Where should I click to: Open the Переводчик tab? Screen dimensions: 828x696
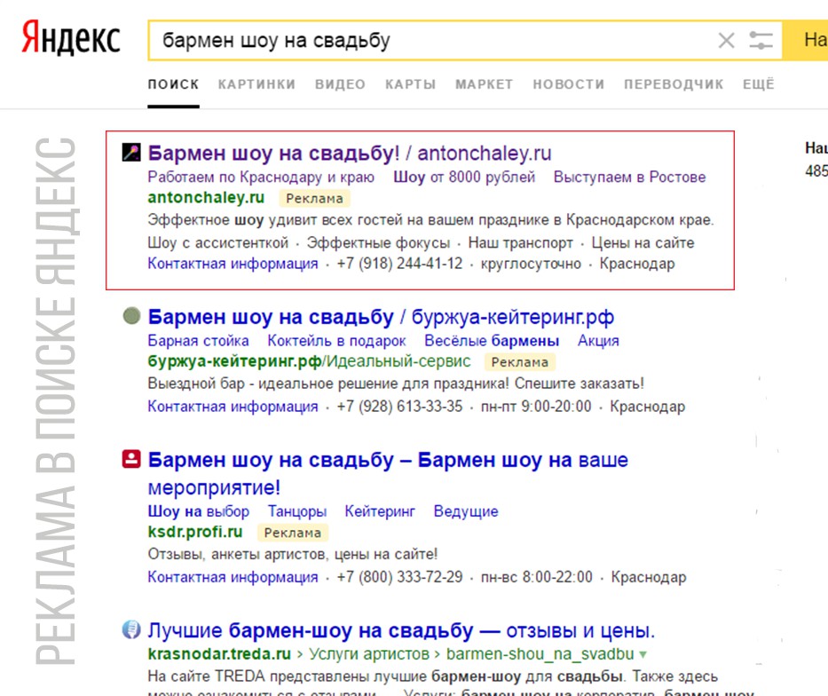674,84
